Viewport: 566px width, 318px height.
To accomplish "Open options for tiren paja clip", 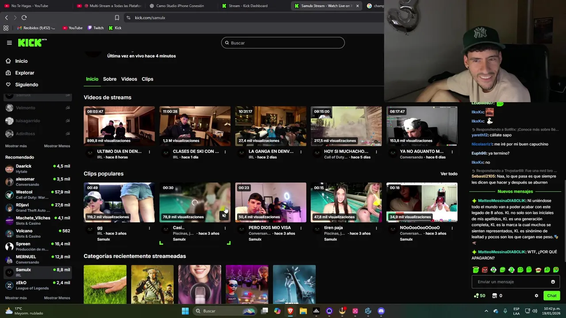I will 376,228.
